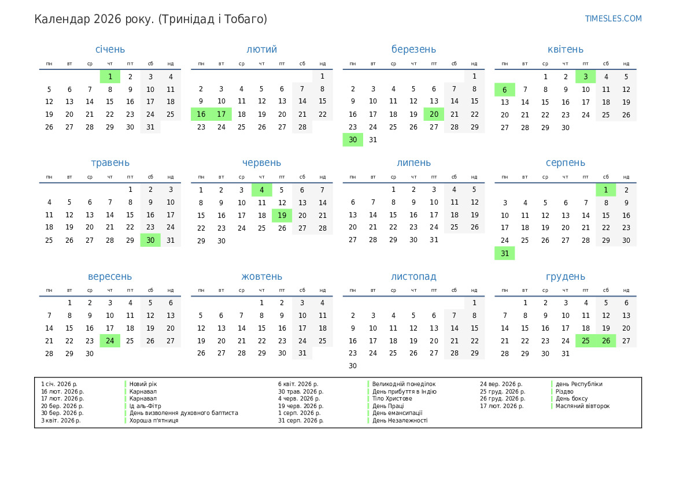Click the січень month heading
This screenshot has width=676, height=478.
click(x=110, y=50)
